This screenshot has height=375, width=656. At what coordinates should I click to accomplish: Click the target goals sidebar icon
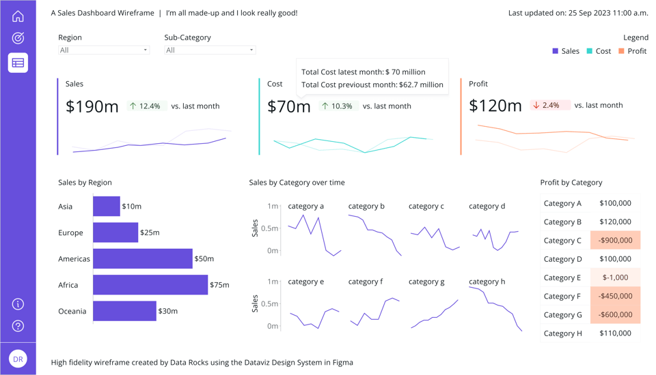pyautogui.click(x=18, y=38)
